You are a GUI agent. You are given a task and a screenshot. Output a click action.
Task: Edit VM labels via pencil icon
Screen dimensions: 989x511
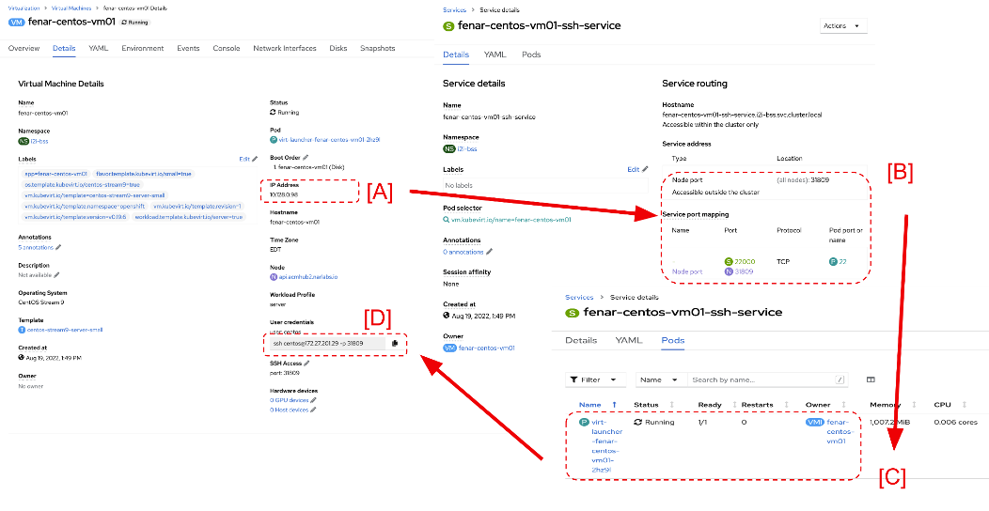[x=254, y=160]
